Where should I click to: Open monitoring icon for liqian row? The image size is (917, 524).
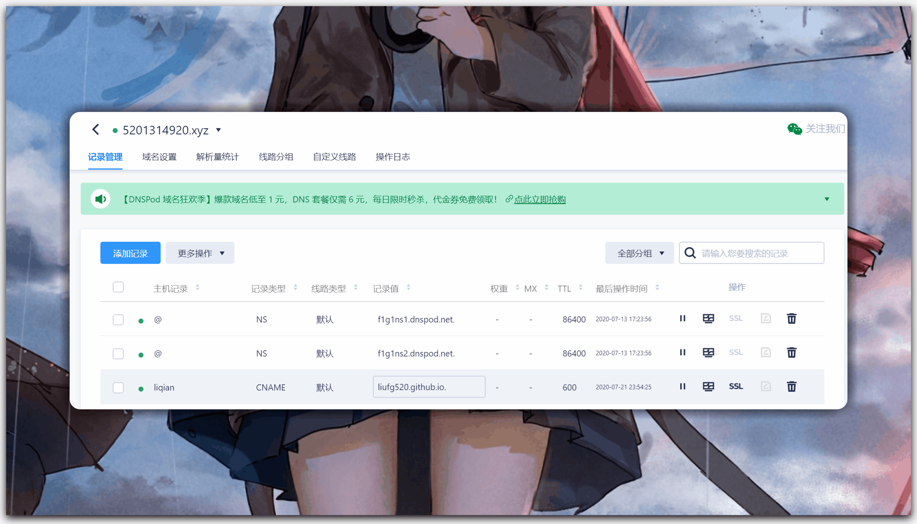tap(708, 386)
